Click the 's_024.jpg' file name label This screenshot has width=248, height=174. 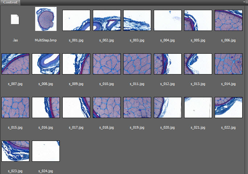click(46, 171)
